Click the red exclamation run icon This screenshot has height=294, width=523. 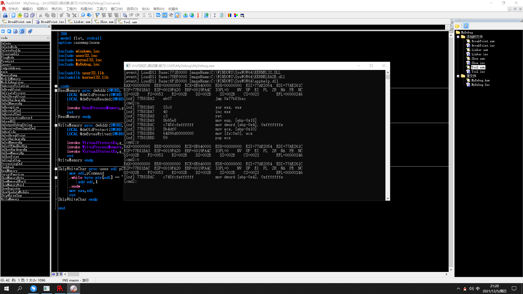[x=198, y=15]
